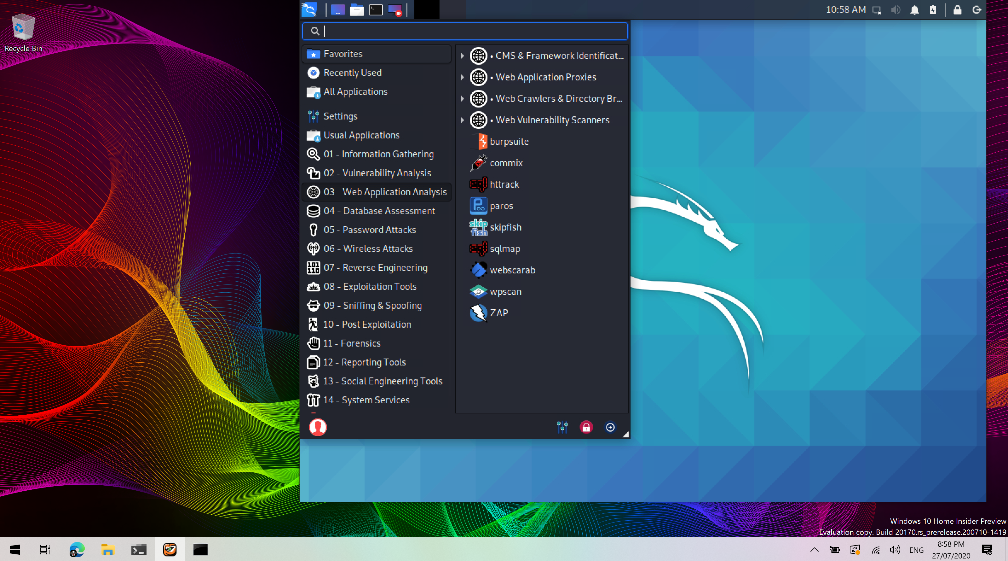The height and width of the screenshot is (561, 1008).
Task: Click the search input field
Action: coord(464,31)
